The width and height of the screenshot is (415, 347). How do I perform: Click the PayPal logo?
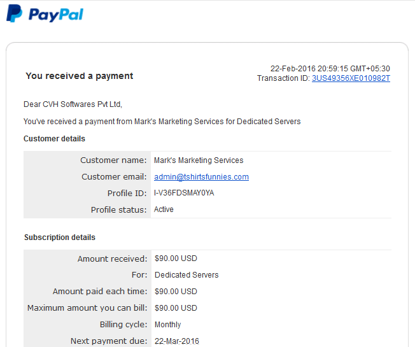pos(45,13)
